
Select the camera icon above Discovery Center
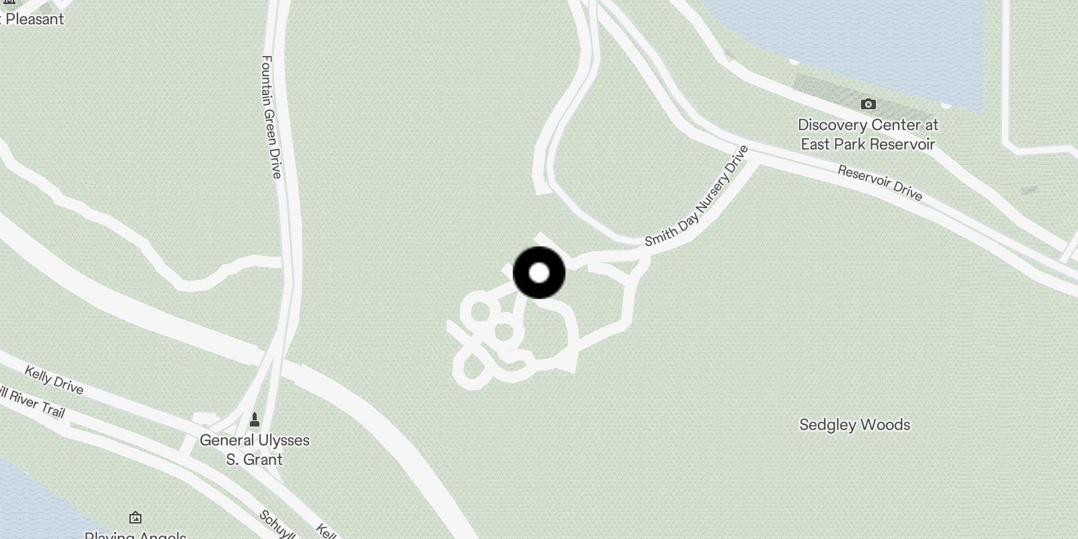pos(868,104)
